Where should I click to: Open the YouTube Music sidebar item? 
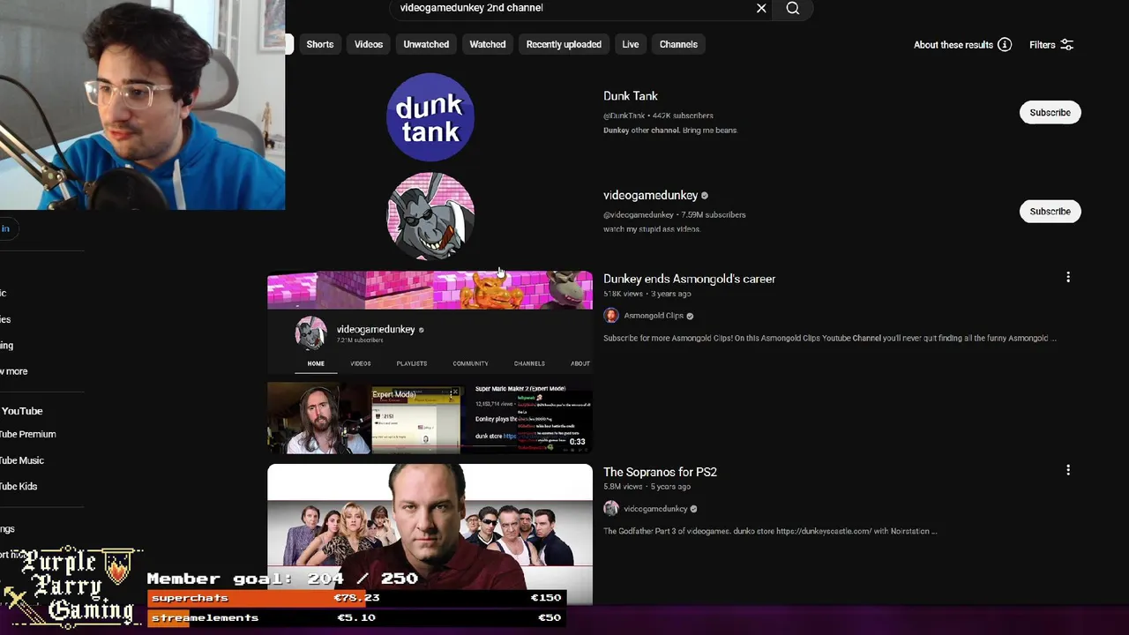tap(22, 460)
